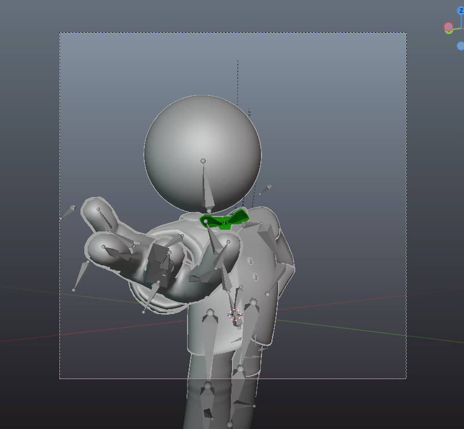Image resolution: width=464 pixels, height=429 pixels.
Task: Click the red-white 3D cursor on the torso
Action: coord(235,315)
